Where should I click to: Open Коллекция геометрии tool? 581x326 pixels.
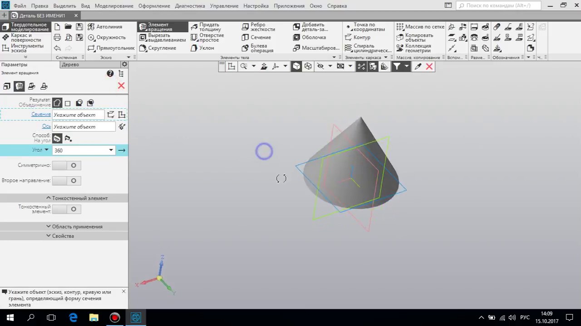(414, 48)
